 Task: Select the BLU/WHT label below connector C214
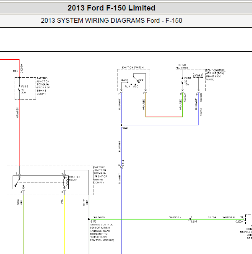point(120,179)
